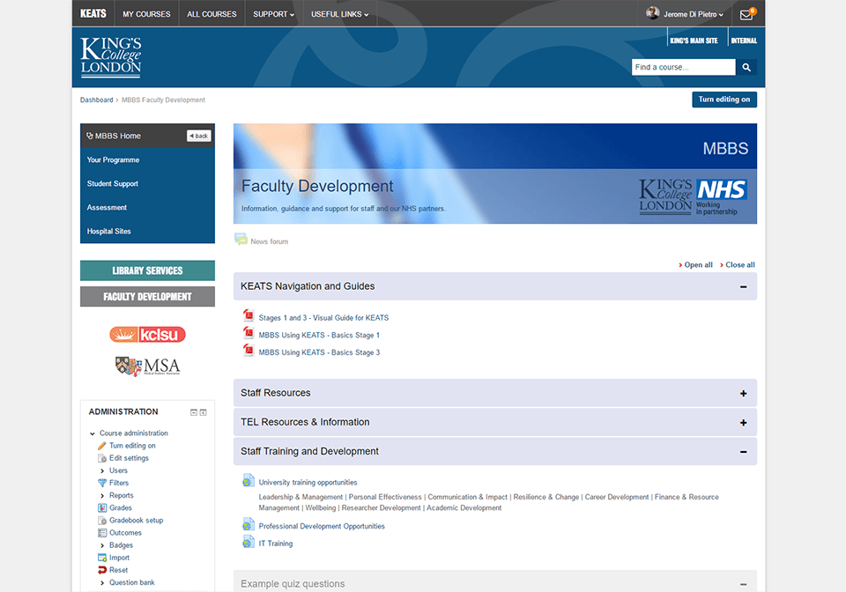This screenshot has height=592, width=846.
Task: Click the Grades table icon
Action: coord(102,508)
